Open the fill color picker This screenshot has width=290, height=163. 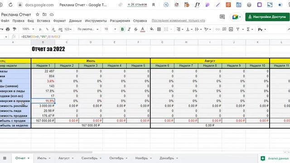pyautogui.click(x=152, y=29)
